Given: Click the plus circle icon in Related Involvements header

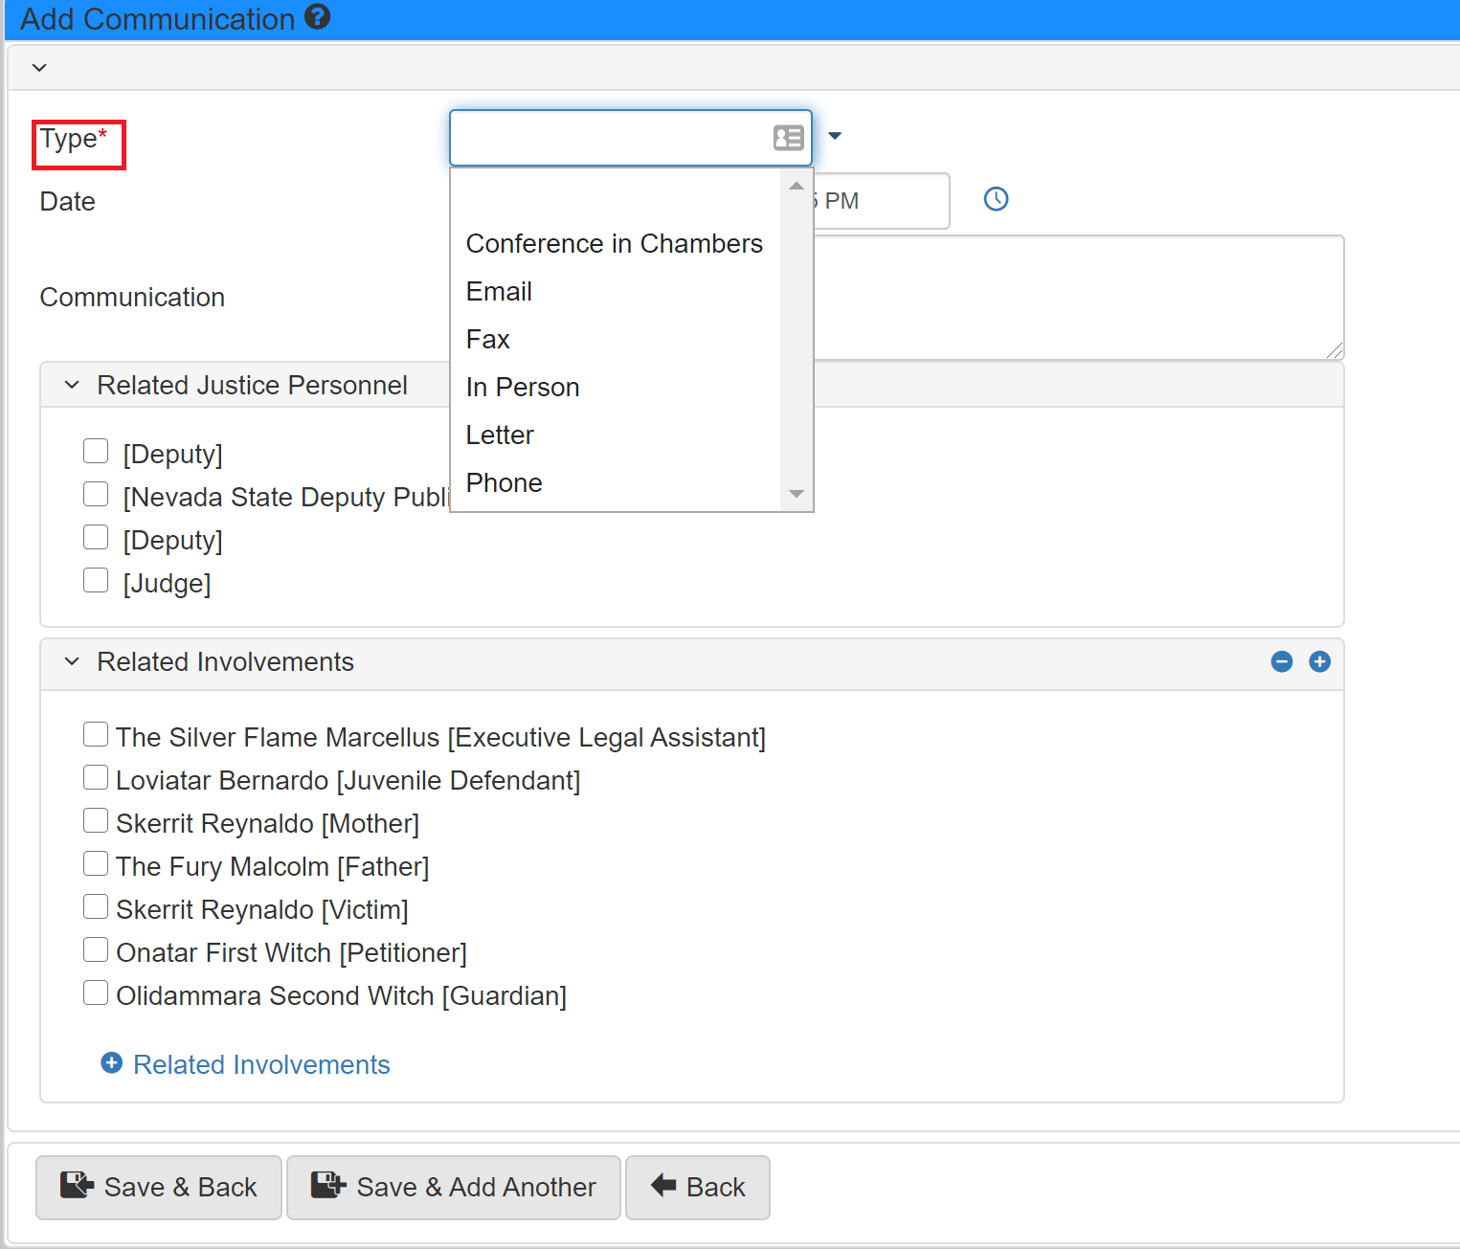Looking at the screenshot, I should click(x=1319, y=661).
